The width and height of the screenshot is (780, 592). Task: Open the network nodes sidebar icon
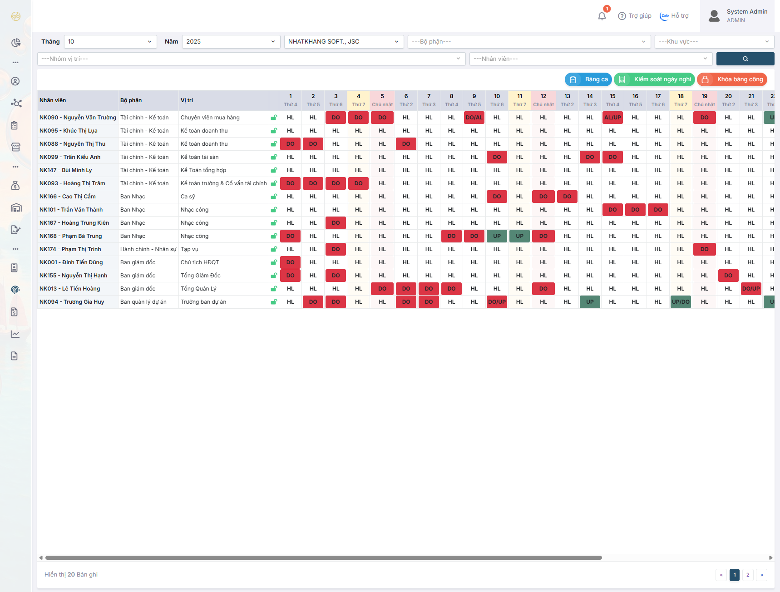pyautogui.click(x=16, y=103)
